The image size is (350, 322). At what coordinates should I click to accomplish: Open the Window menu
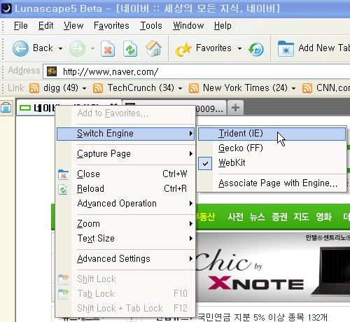tap(188, 25)
